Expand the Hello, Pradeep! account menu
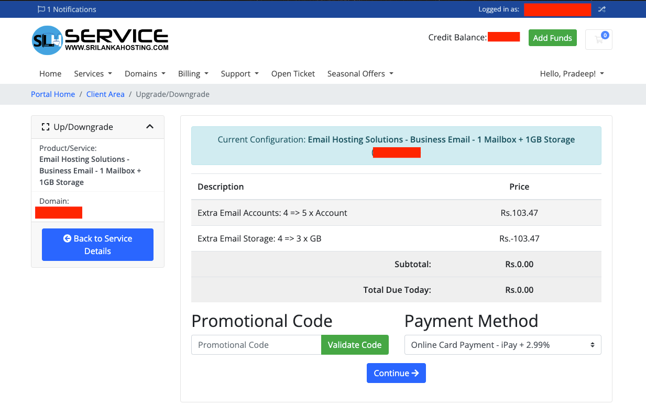This screenshot has width=646, height=405. pyautogui.click(x=572, y=74)
